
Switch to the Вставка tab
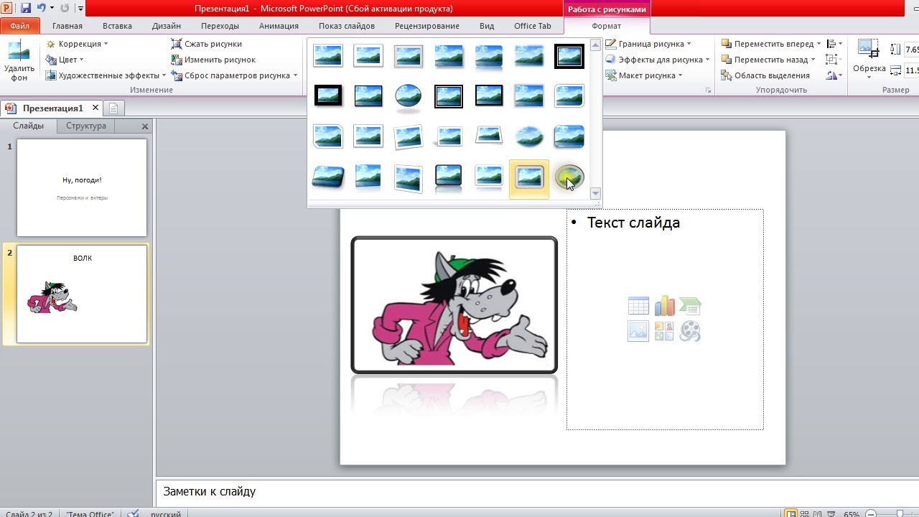(x=117, y=26)
